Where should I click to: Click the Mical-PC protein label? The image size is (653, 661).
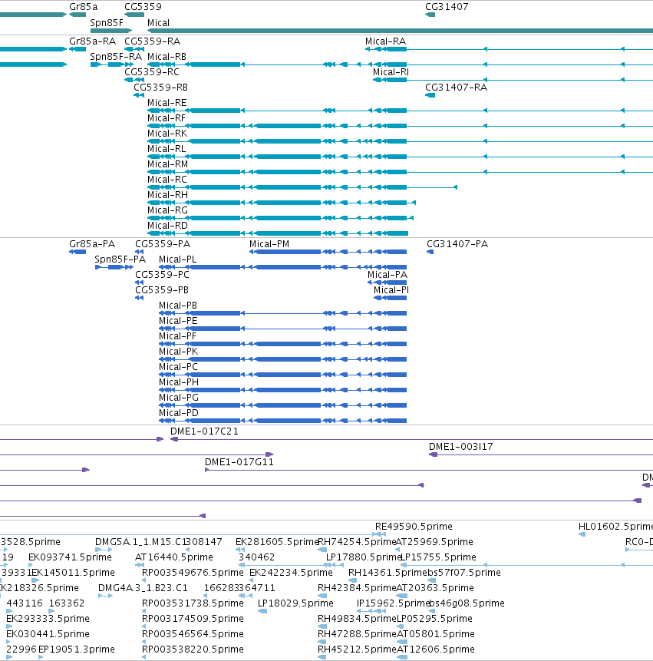(178, 367)
